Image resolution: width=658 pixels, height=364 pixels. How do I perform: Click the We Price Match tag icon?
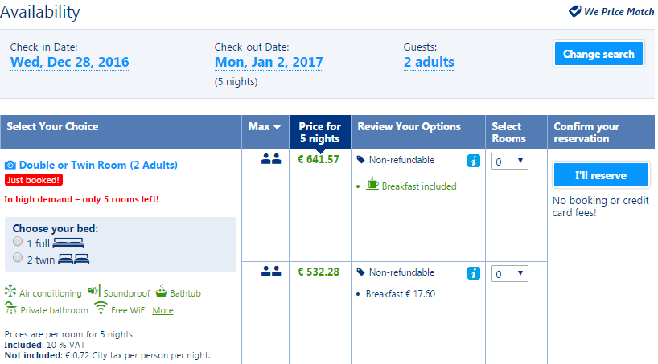tap(574, 11)
